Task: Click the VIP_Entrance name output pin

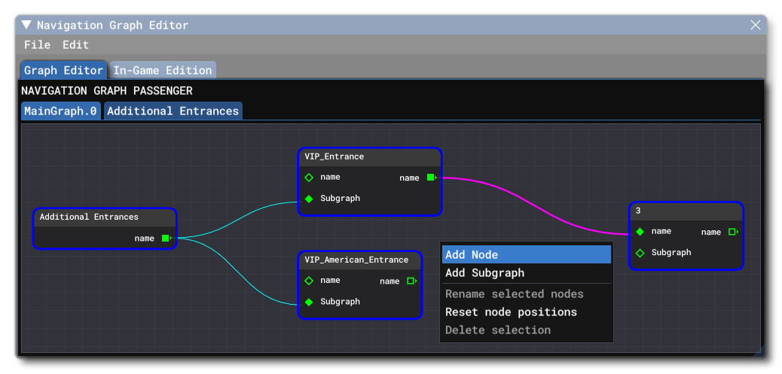Action: click(x=431, y=178)
